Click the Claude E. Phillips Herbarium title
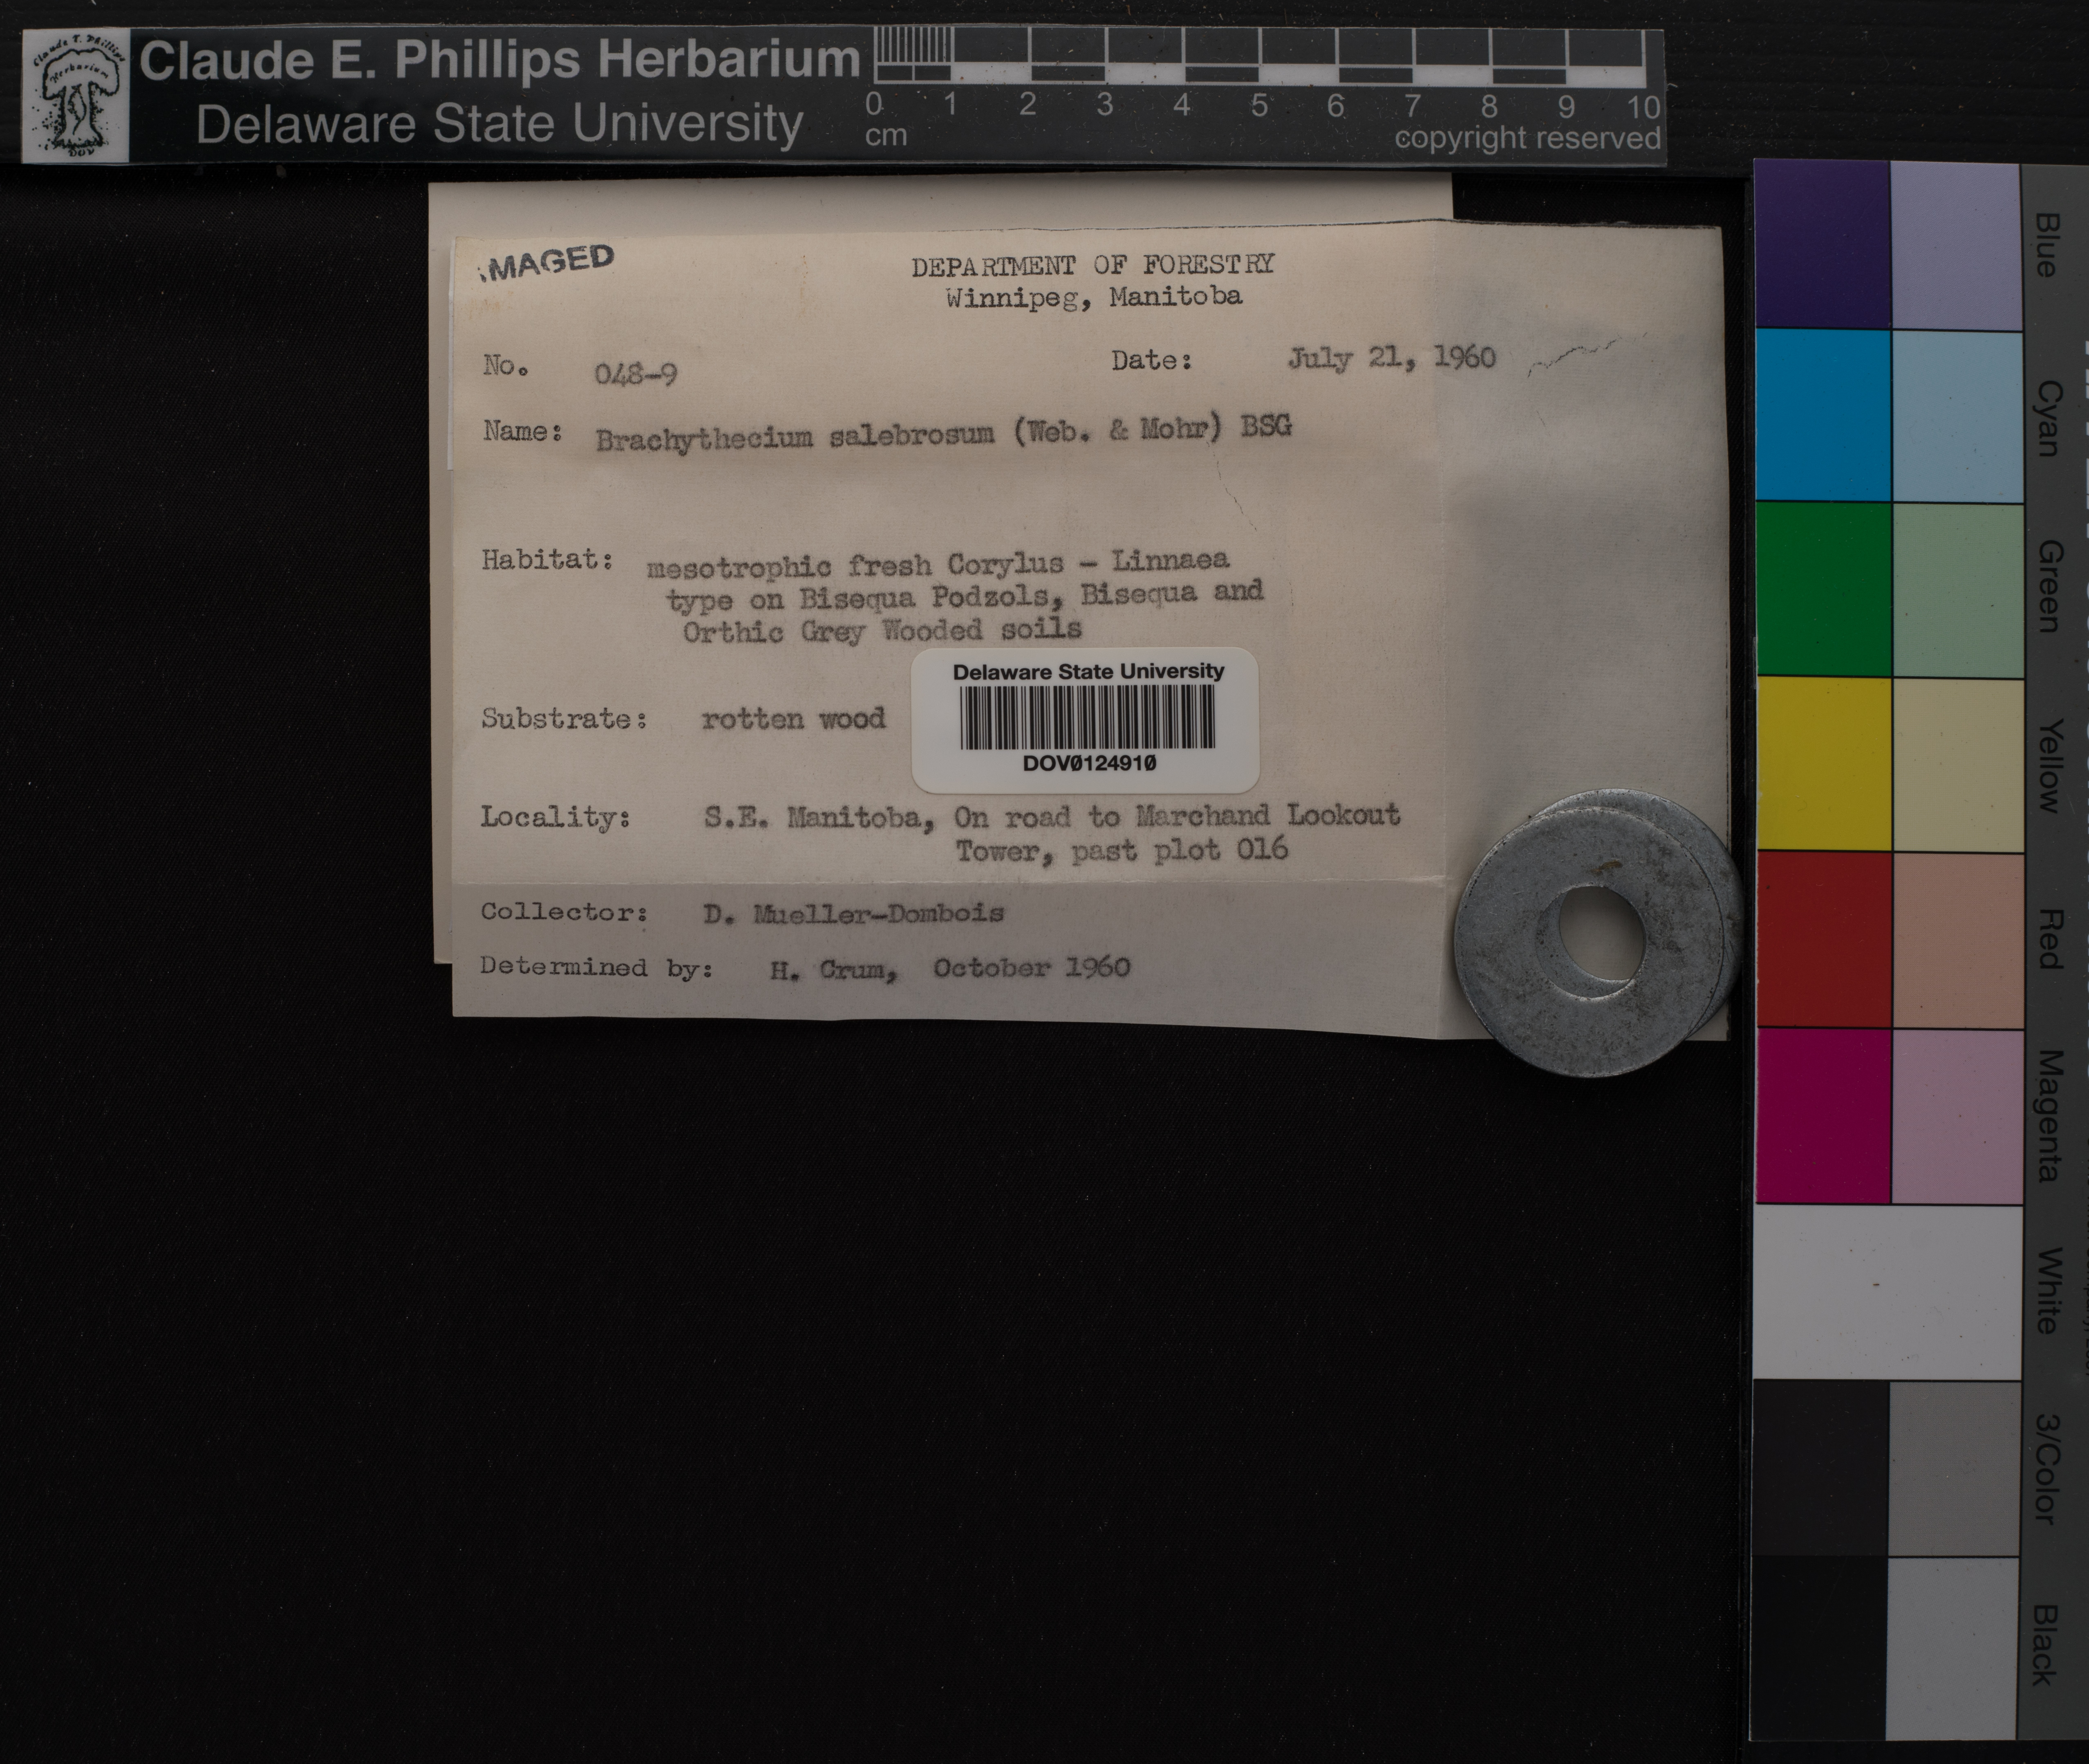The height and width of the screenshot is (1764, 2089). pos(499,60)
